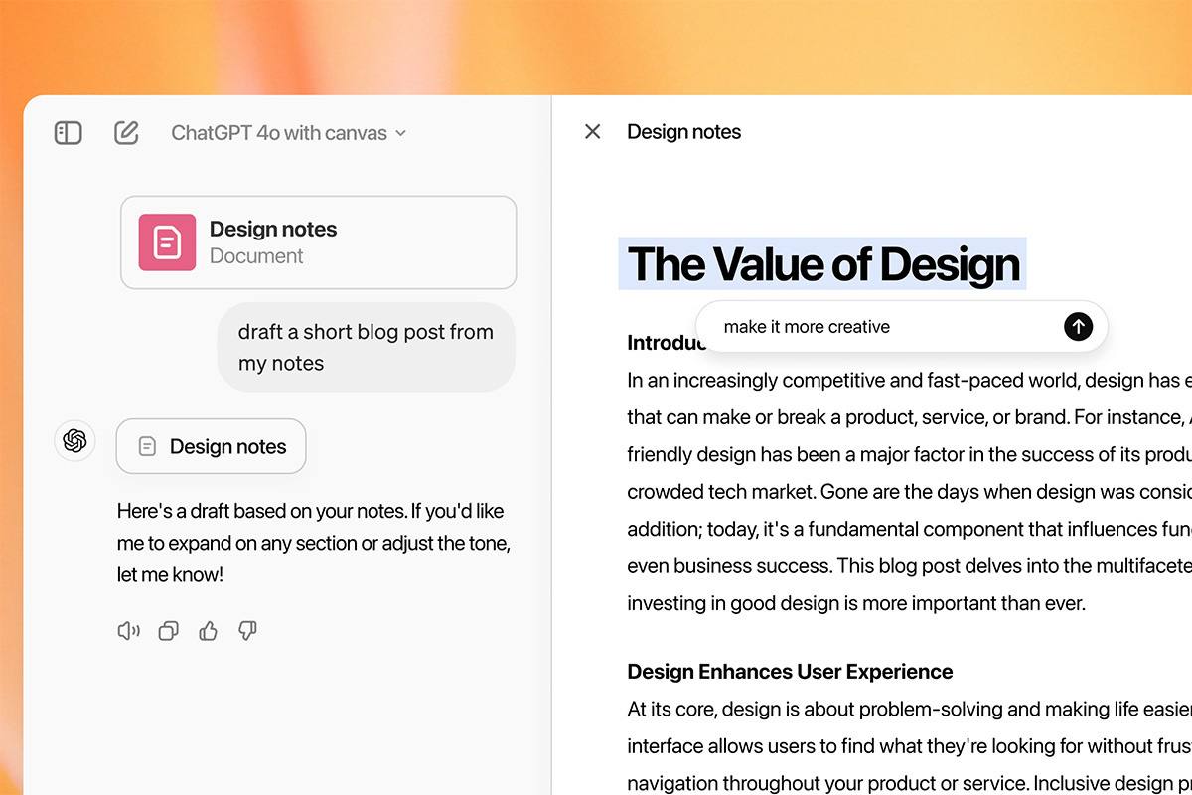
Task: Read the response aloud with speaker icon
Action: pyautogui.click(x=128, y=631)
